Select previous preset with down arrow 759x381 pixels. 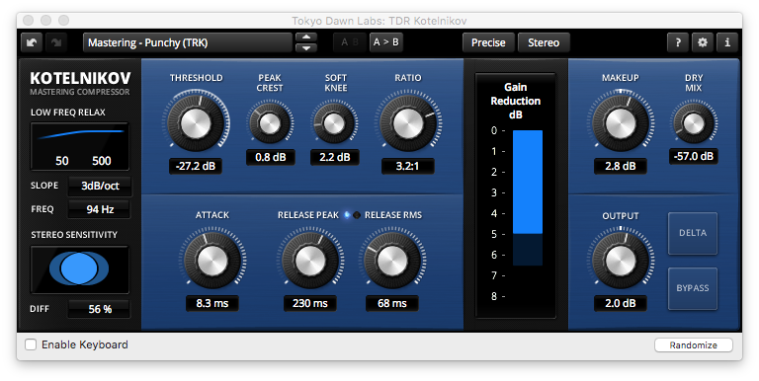tap(306, 47)
